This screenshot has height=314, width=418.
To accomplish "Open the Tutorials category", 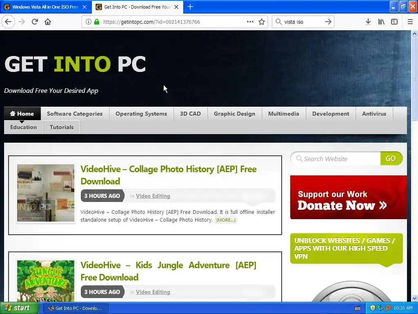I will pyautogui.click(x=62, y=128).
